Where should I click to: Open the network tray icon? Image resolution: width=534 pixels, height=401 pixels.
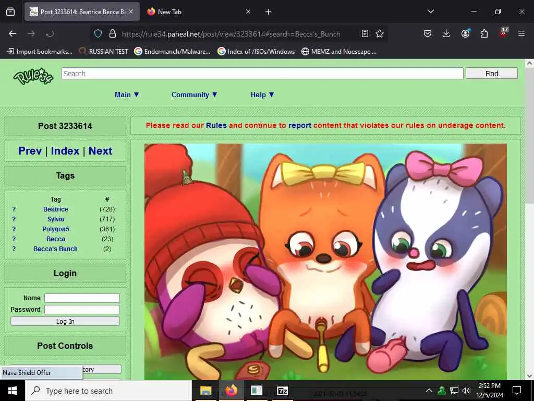pyautogui.click(x=454, y=391)
